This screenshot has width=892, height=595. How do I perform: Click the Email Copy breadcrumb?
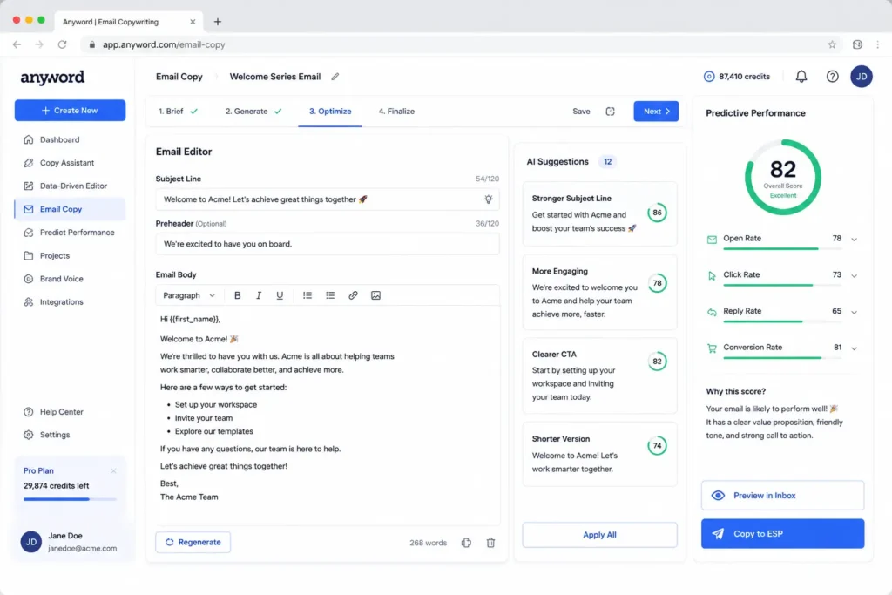pos(179,76)
